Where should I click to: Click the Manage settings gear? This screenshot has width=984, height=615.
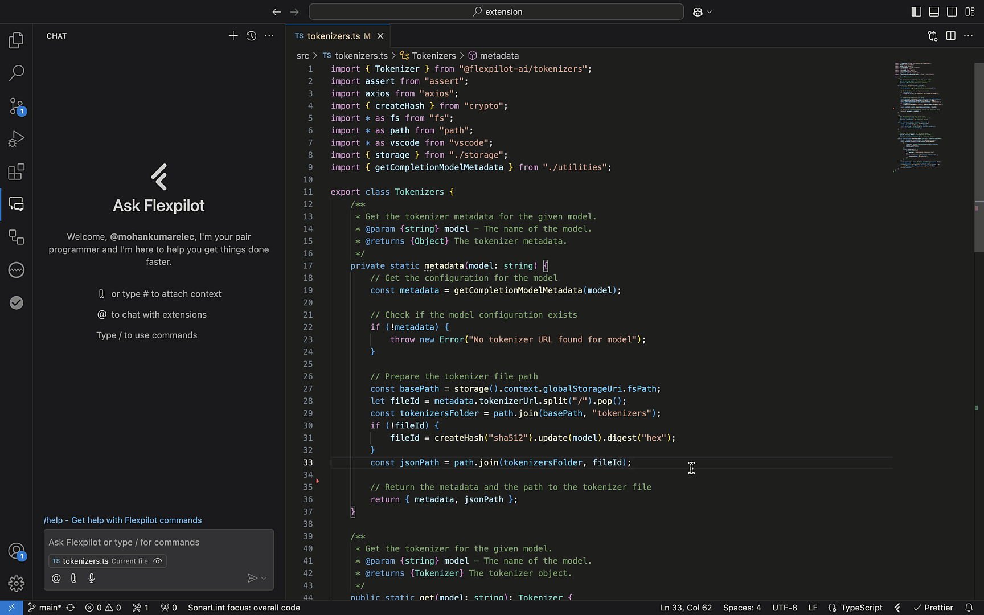click(x=16, y=583)
